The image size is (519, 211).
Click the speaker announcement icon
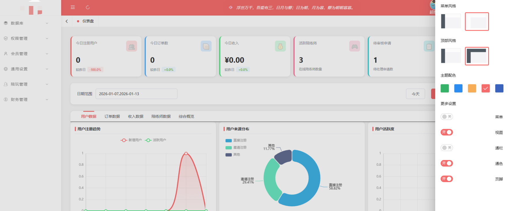231,7
